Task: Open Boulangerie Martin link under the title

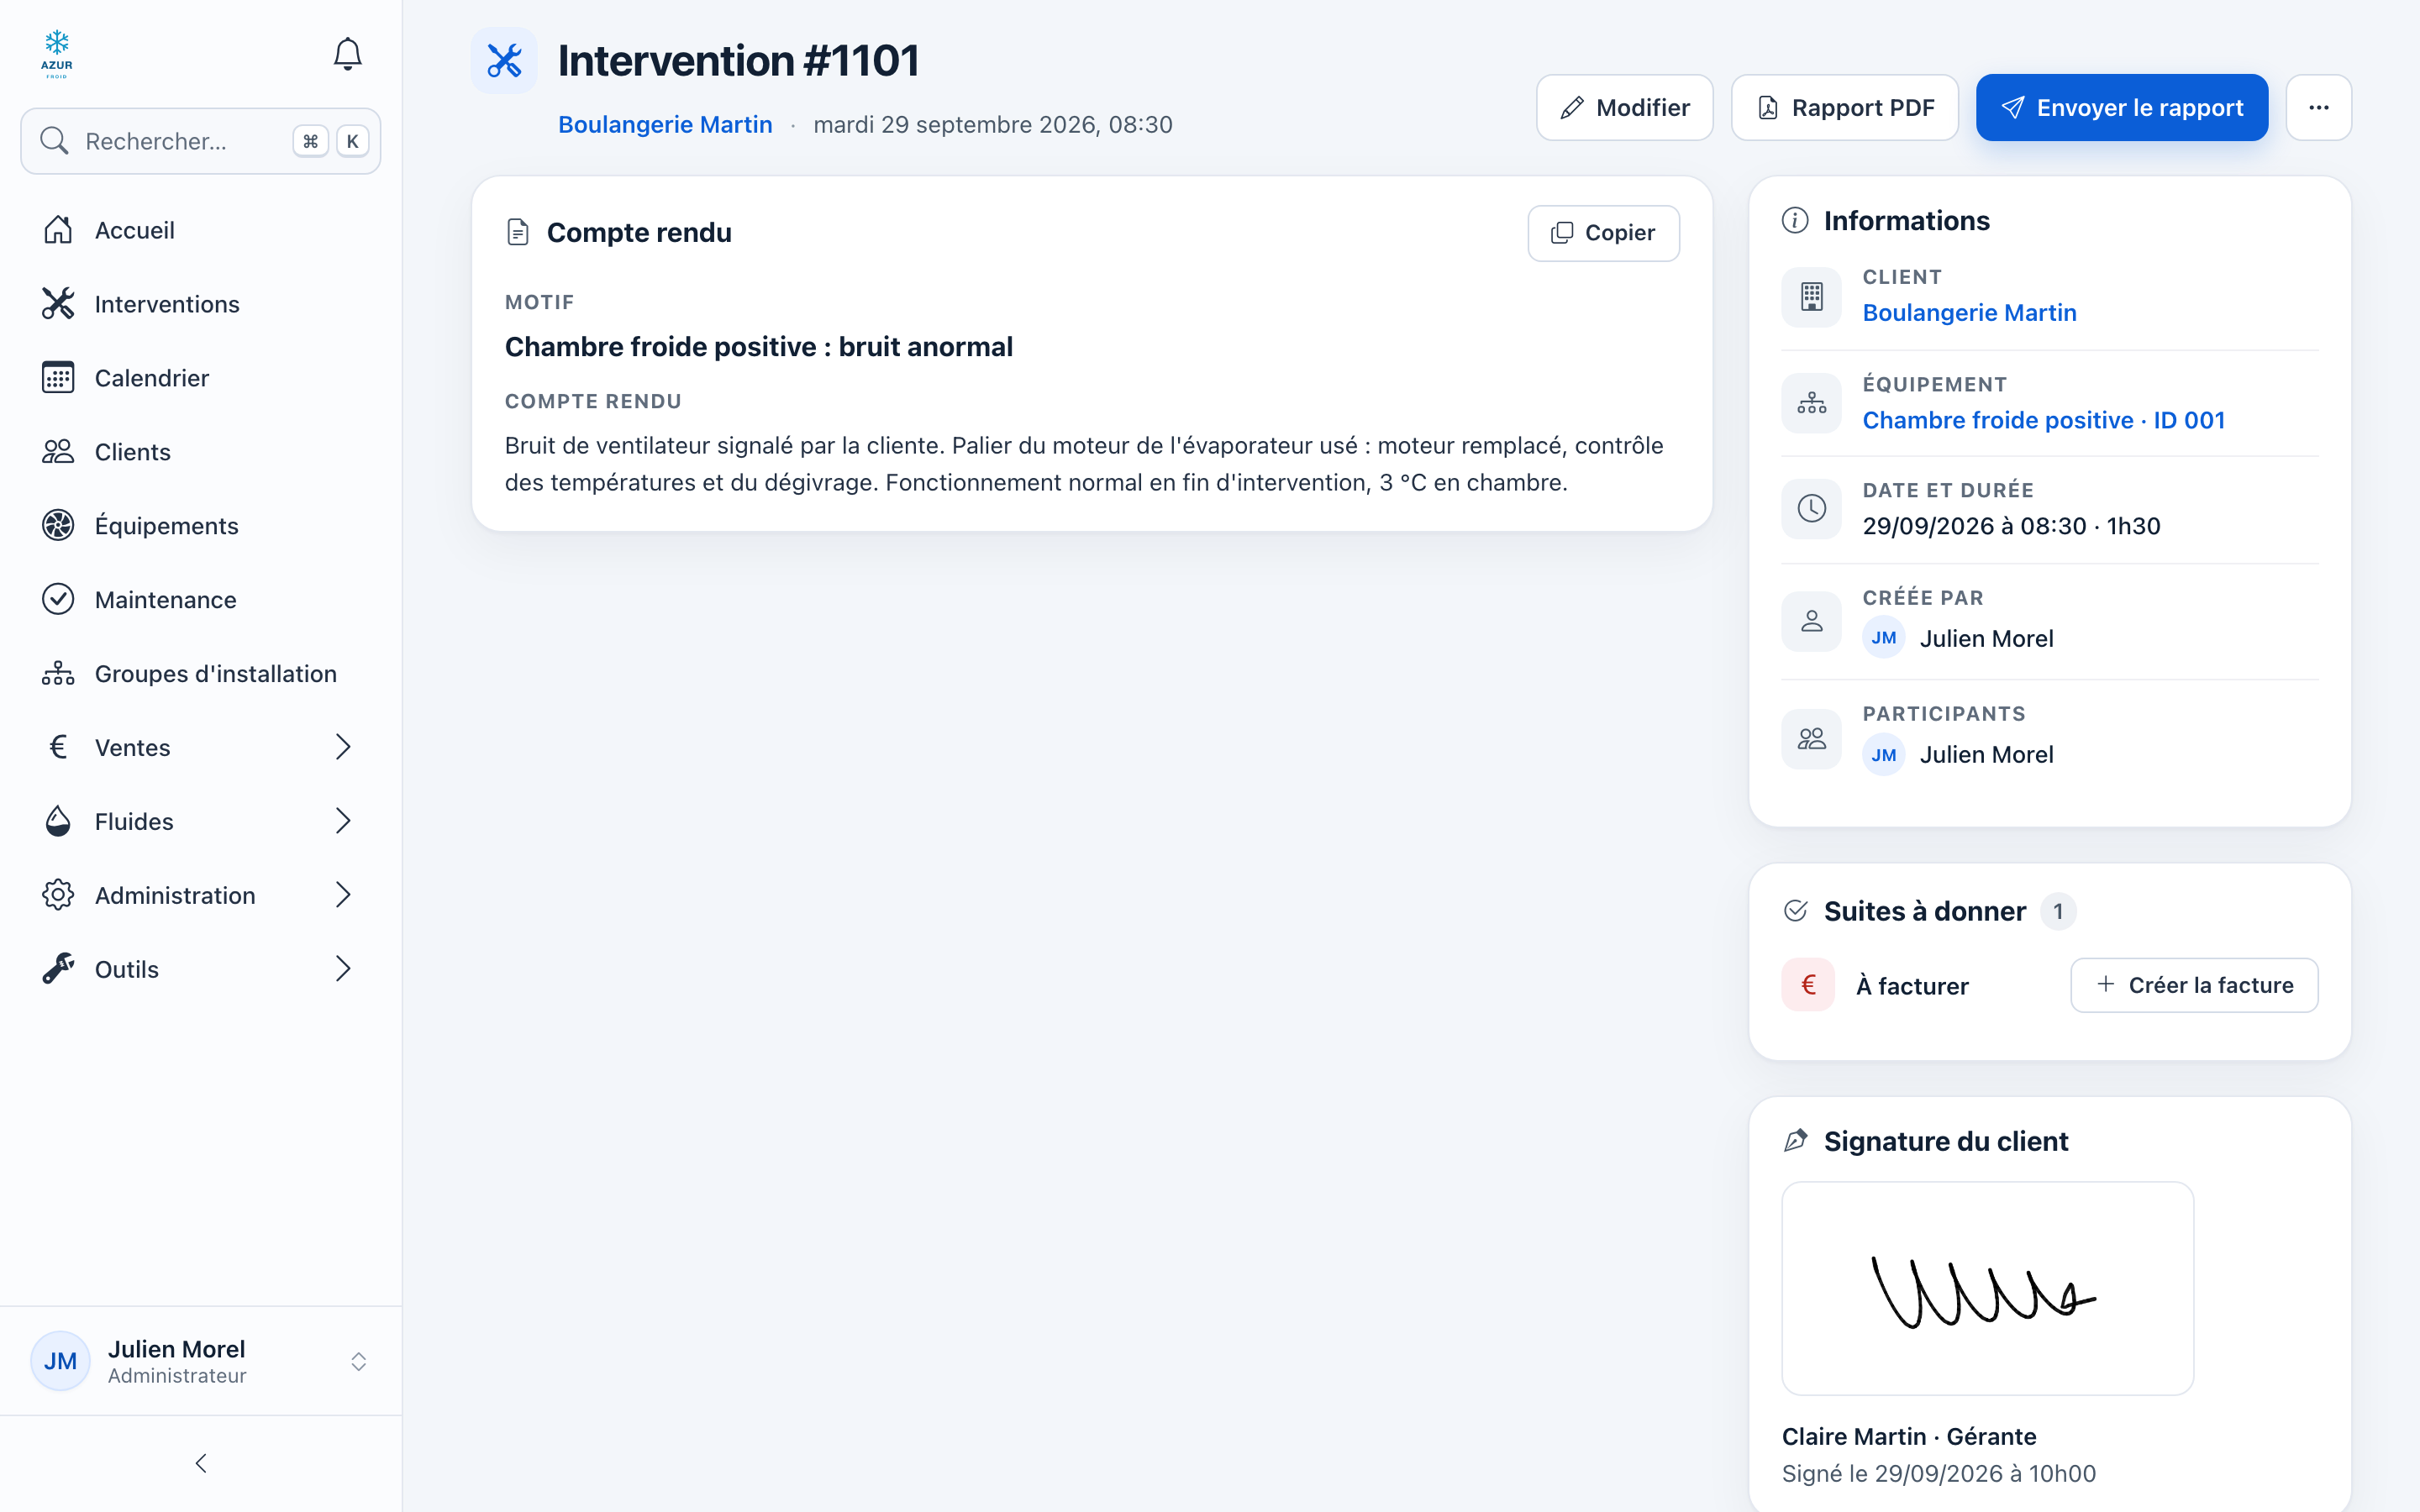Action: point(665,125)
